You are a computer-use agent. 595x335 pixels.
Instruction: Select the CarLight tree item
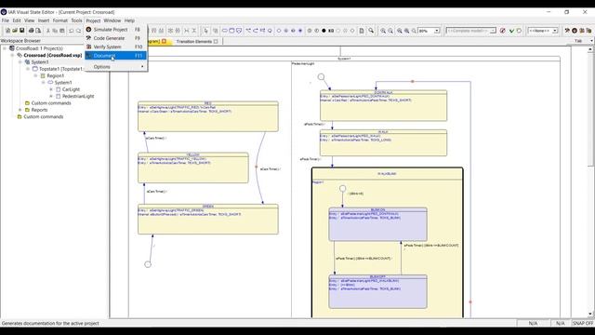click(x=71, y=89)
